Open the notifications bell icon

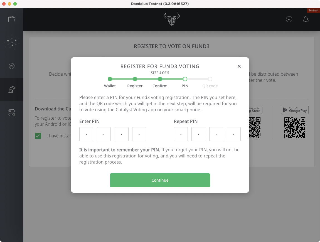click(x=306, y=19)
